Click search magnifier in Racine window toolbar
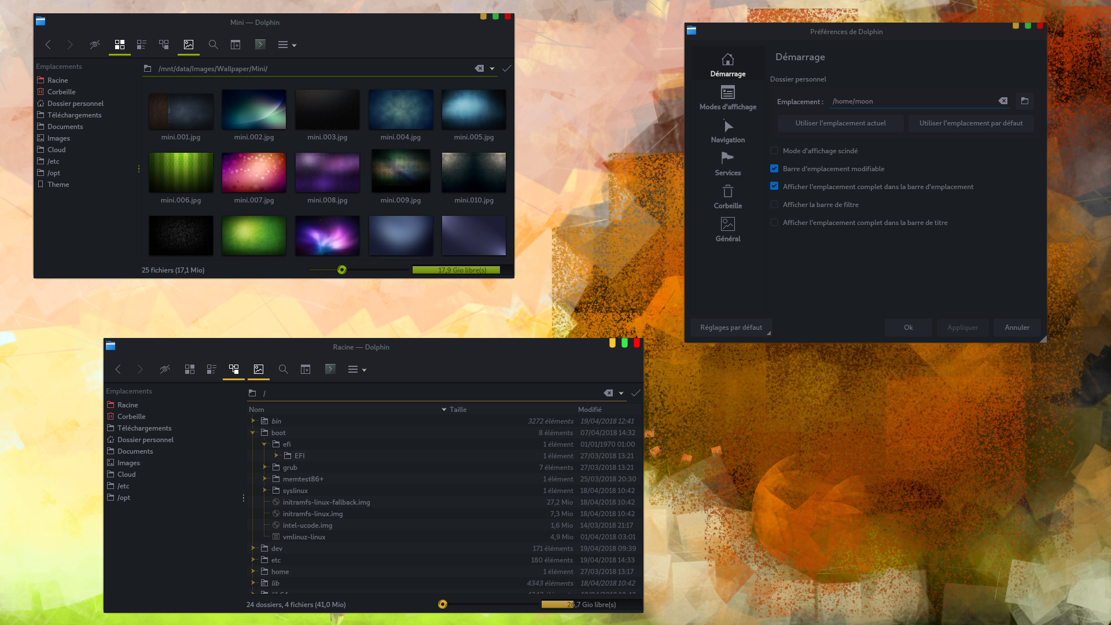Screen dimensions: 1111x625 coord(283,369)
